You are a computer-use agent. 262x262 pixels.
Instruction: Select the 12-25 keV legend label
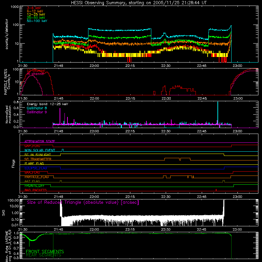[x=36, y=14]
